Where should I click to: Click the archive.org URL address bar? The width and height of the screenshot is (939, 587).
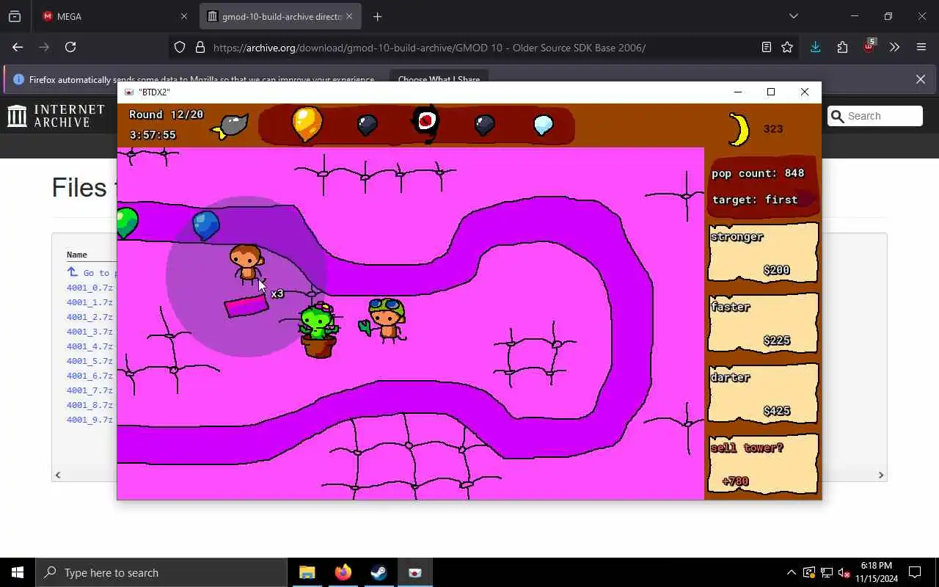click(429, 48)
